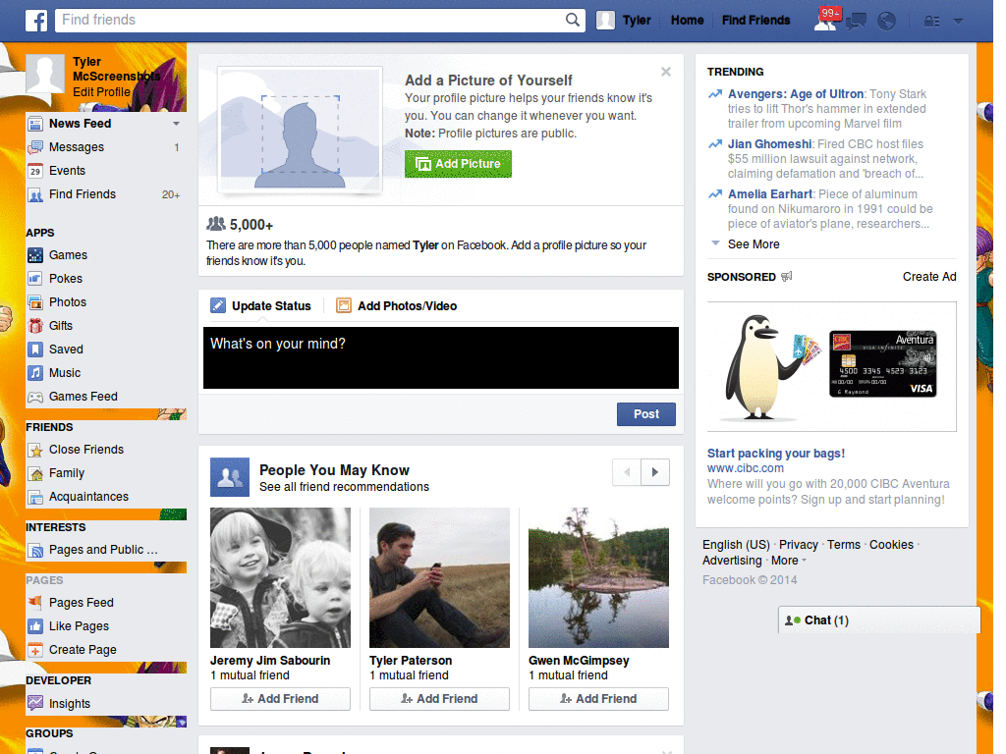Open the messages icon in top bar

click(856, 22)
